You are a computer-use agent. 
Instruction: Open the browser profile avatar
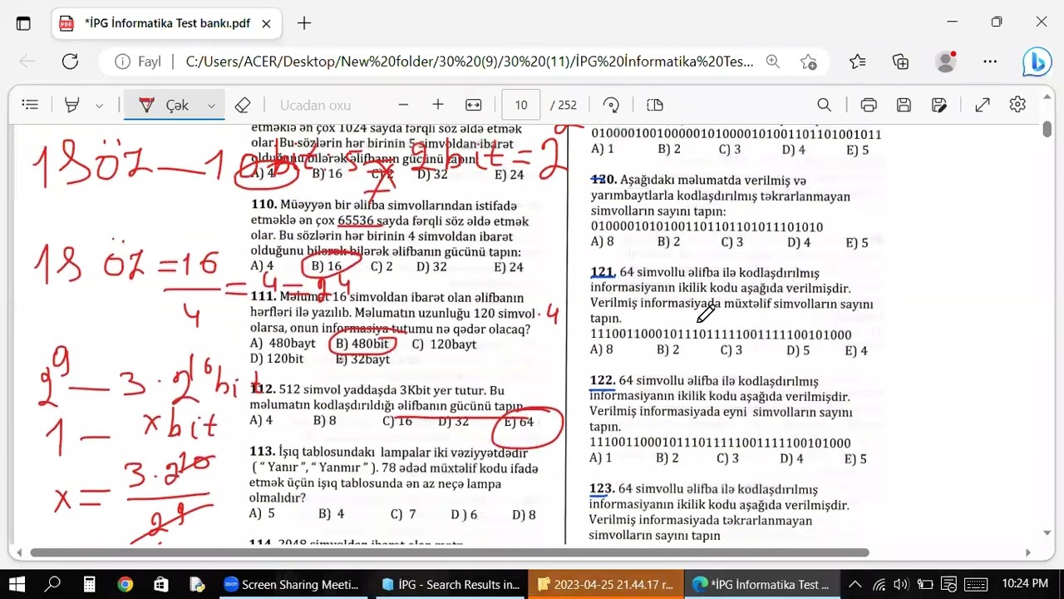(945, 62)
